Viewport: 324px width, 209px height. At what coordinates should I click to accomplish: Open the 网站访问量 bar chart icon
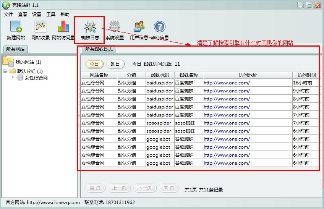[x=63, y=26]
